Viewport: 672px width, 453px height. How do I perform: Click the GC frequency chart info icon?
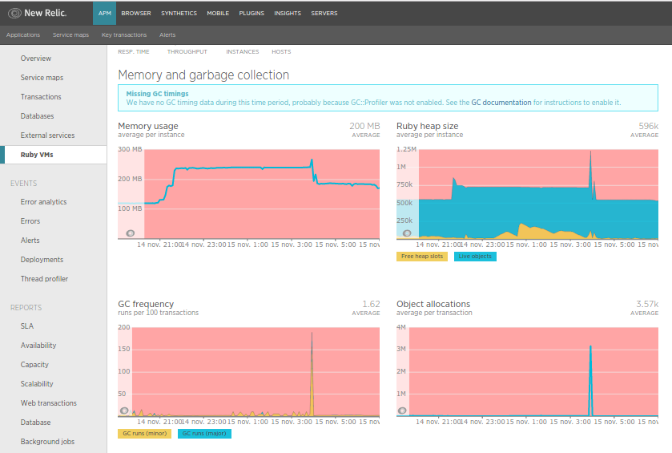pyautogui.click(x=124, y=411)
